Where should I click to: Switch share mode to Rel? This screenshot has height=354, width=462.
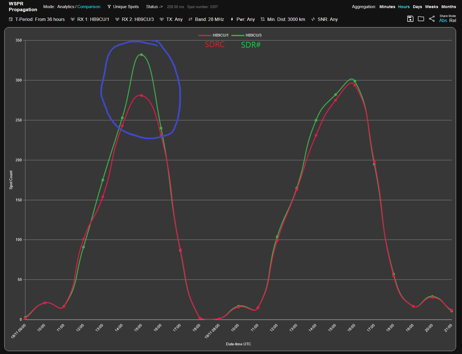(x=453, y=21)
